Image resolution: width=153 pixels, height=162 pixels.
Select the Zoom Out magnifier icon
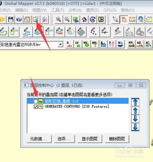[x=67, y=19]
